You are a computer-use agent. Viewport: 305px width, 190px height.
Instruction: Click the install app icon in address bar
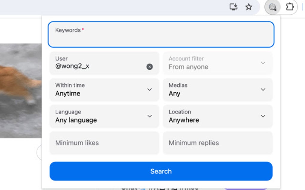coord(233,7)
